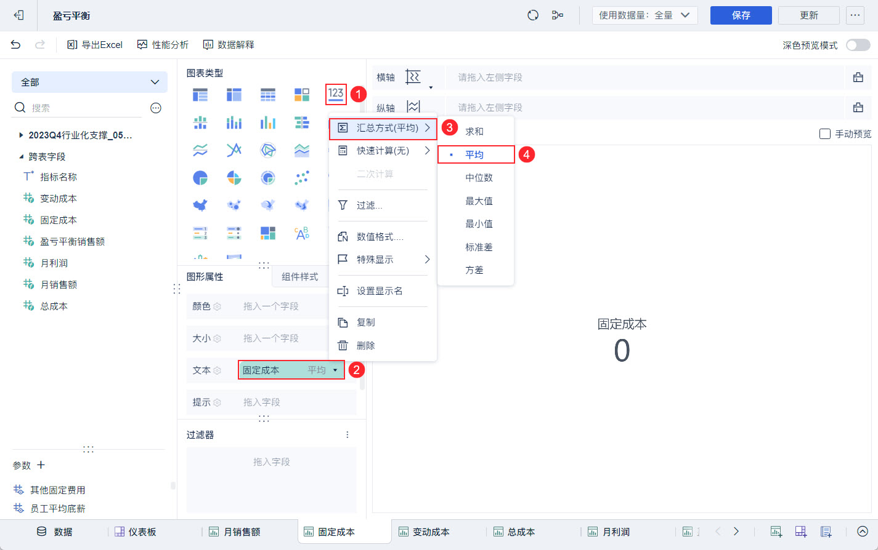Open the data lineage flow icon

coord(558,15)
